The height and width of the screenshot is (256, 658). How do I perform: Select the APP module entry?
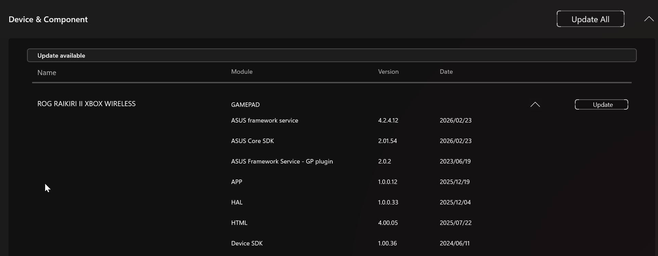pyautogui.click(x=237, y=182)
